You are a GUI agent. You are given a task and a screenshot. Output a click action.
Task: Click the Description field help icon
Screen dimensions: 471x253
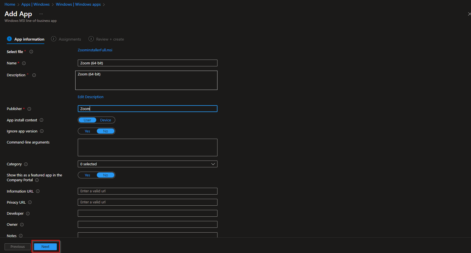(x=34, y=75)
